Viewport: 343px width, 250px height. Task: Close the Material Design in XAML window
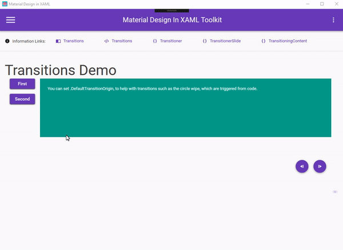[337, 4]
